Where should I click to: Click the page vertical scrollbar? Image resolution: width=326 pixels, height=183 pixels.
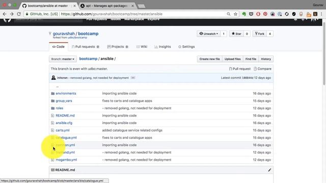pyautogui.click(x=324, y=53)
